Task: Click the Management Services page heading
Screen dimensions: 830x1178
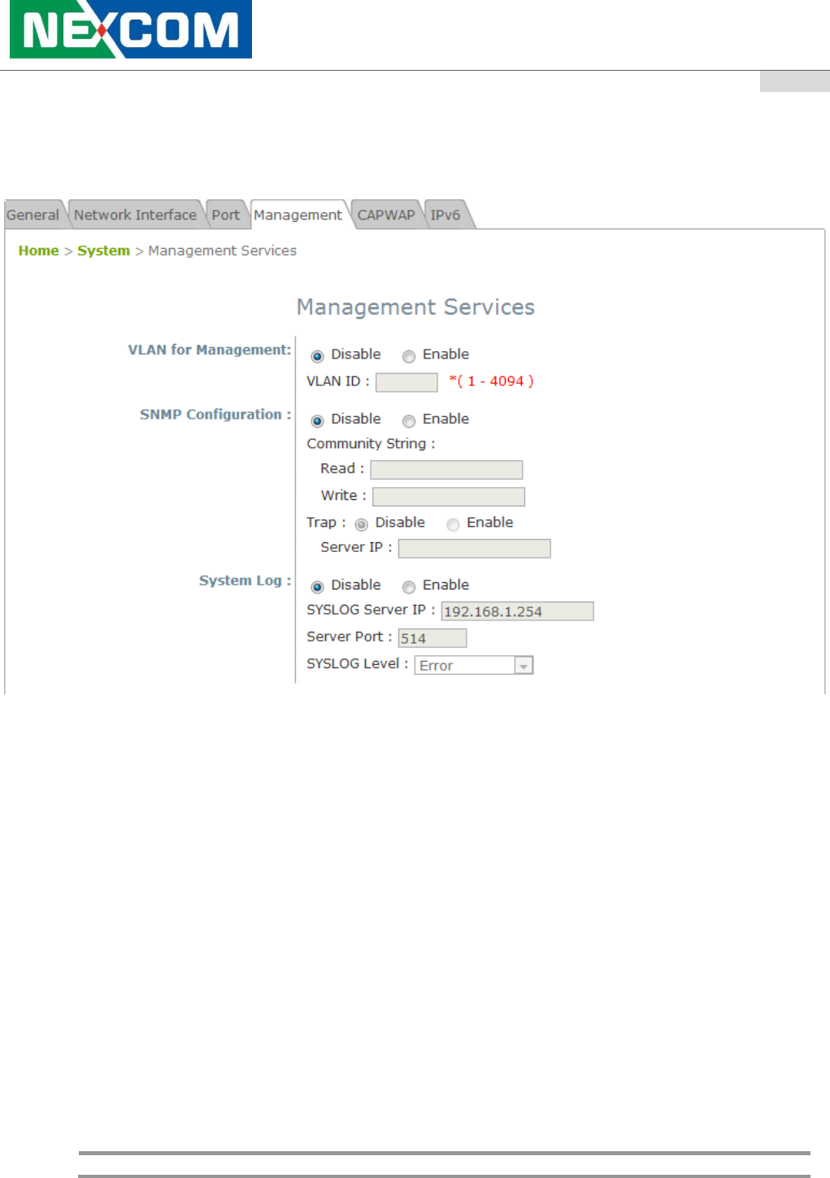Action: 415,306
